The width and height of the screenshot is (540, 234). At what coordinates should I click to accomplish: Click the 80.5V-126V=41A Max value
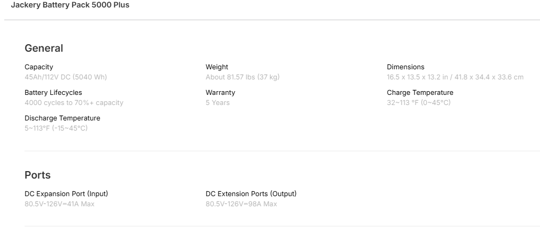pos(59,204)
